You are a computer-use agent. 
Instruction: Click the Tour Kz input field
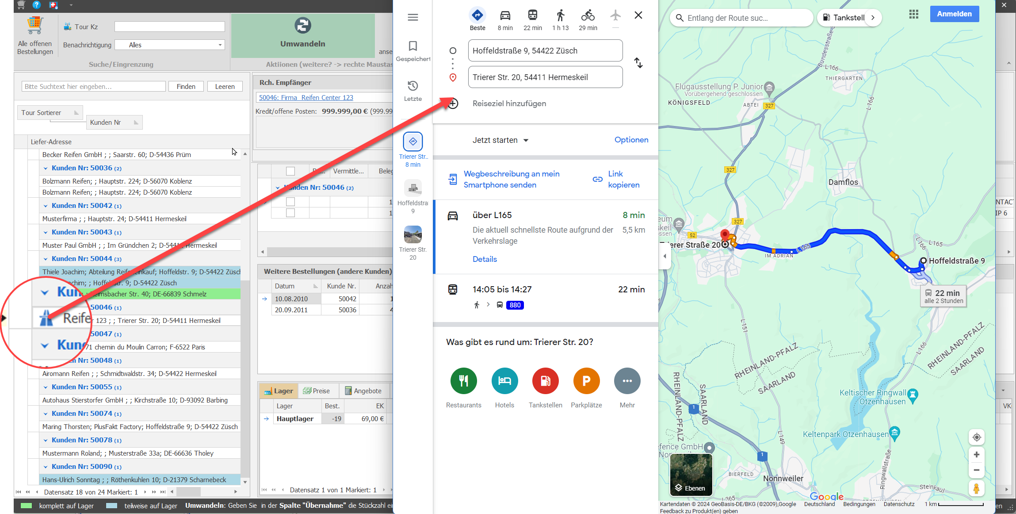pyautogui.click(x=170, y=27)
